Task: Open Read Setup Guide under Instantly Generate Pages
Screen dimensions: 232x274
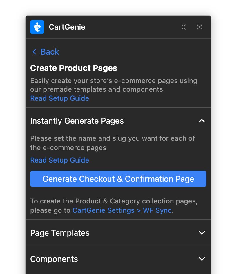Action: coord(60,160)
